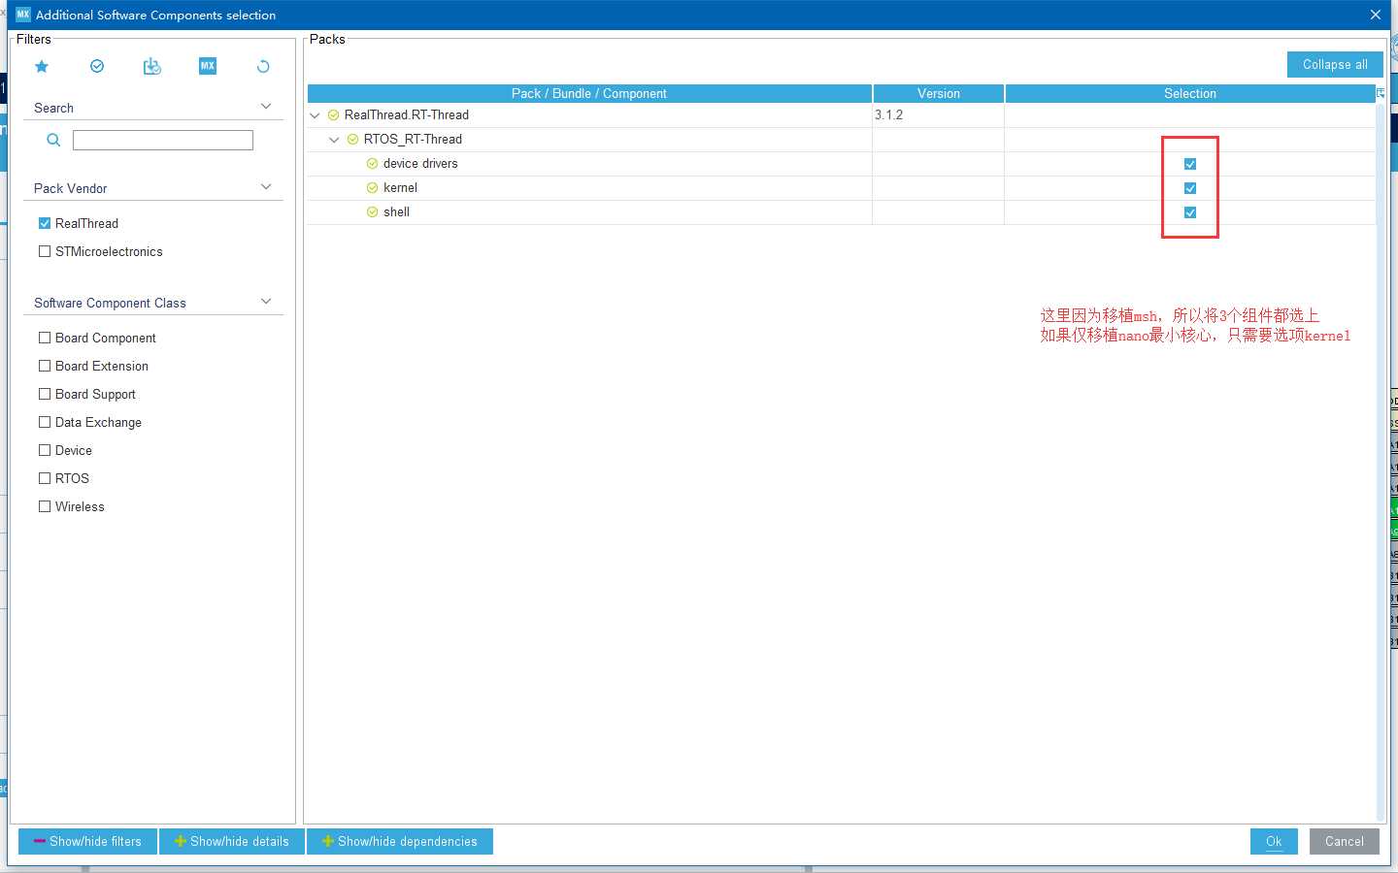Click the status icon beside shell
This screenshot has height=873, width=1398.
click(373, 212)
